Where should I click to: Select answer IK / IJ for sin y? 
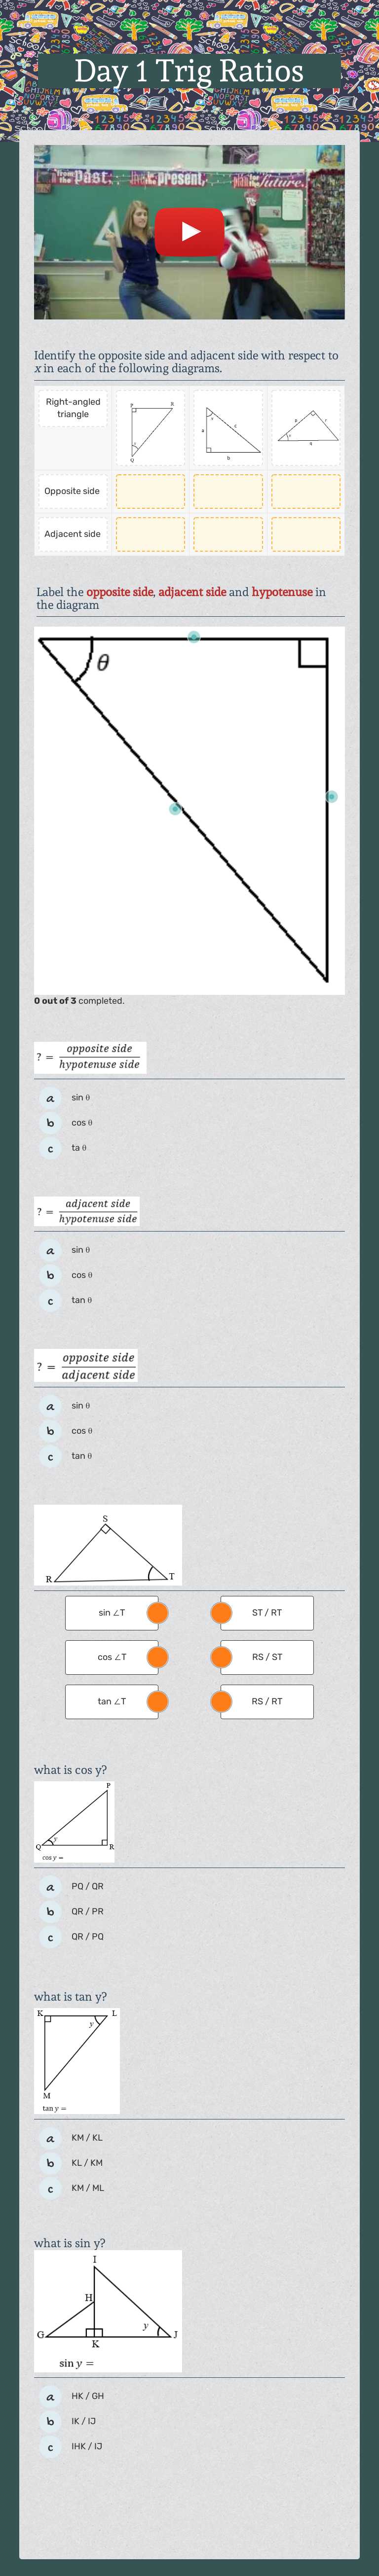point(51,2421)
